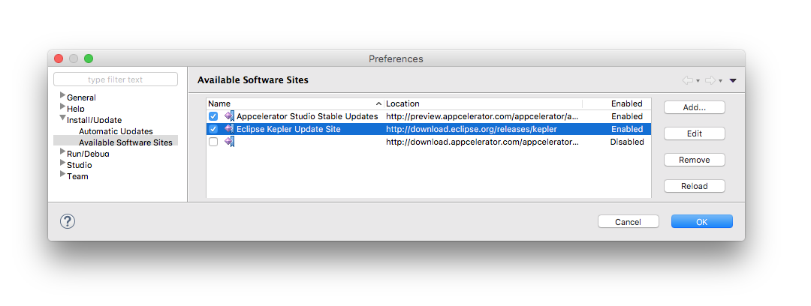Click the help question mark icon

tap(68, 221)
